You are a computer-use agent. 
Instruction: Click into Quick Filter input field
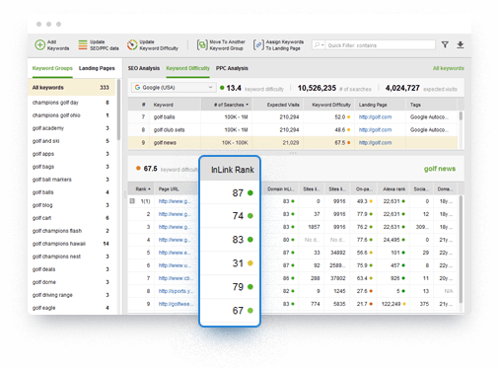click(x=381, y=45)
